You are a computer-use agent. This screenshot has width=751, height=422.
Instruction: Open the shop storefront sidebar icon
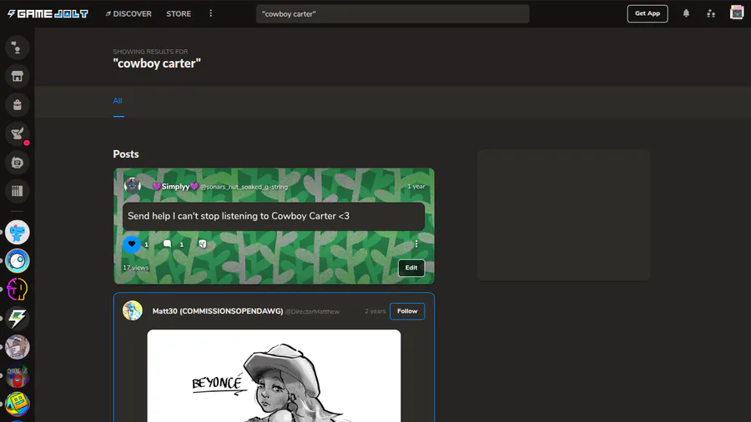pos(18,77)
